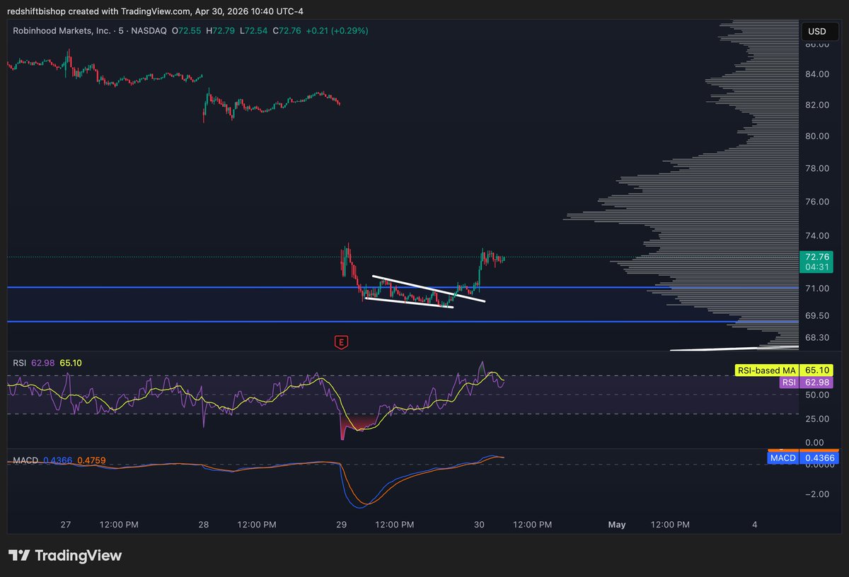Screen dimensions: 849x577
Task: Click the 4 date label on time axis
Action: pyautogui.click(x=755, y=525)
